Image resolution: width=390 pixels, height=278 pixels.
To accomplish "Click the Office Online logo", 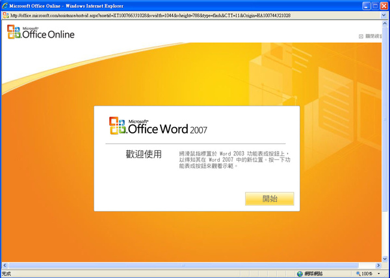I will (x=41, y=32).
